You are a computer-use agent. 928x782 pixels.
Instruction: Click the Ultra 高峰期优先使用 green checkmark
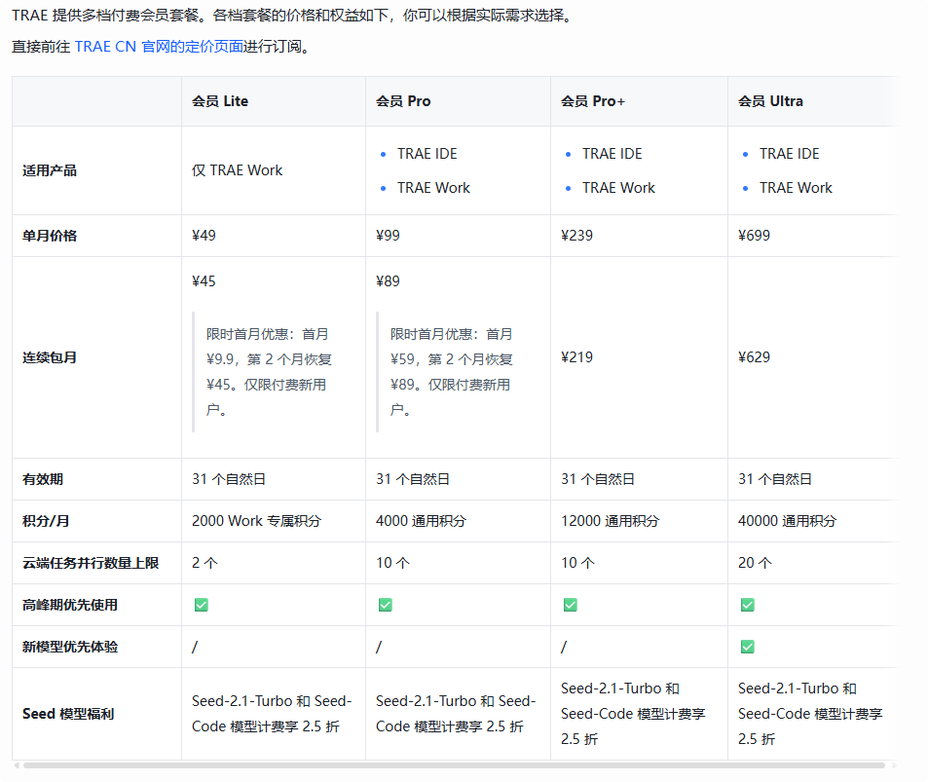[x=748, y=605]
